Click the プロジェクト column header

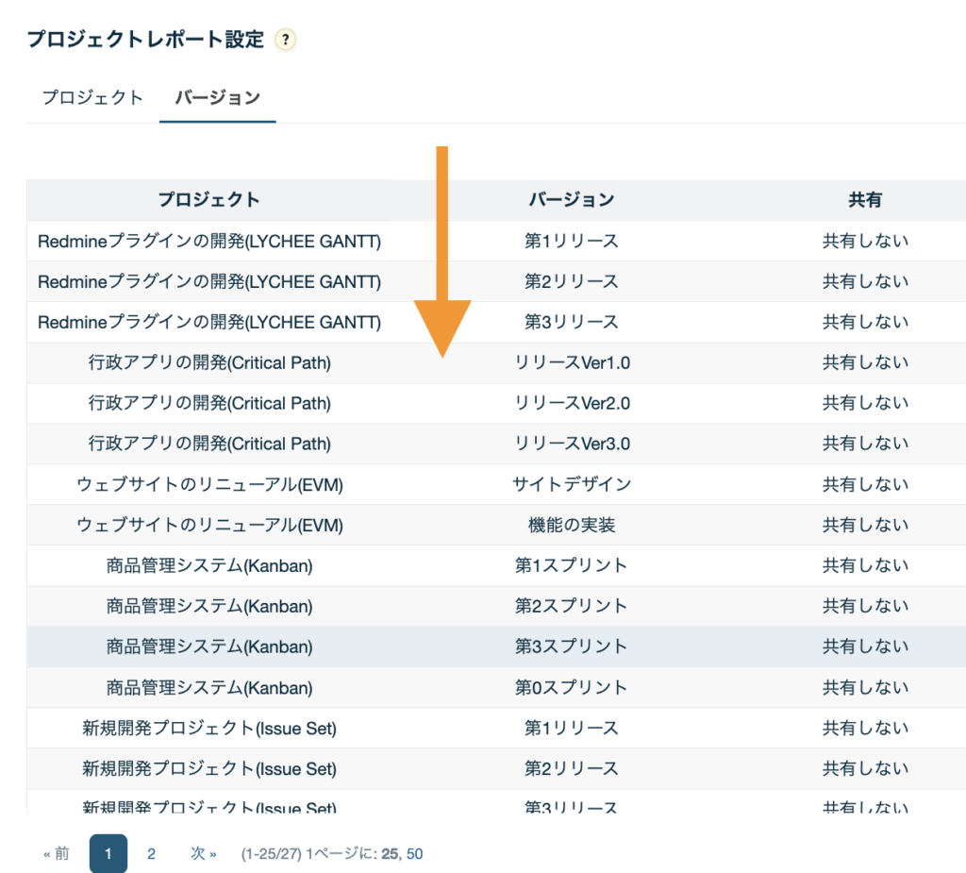click(208, 199)
